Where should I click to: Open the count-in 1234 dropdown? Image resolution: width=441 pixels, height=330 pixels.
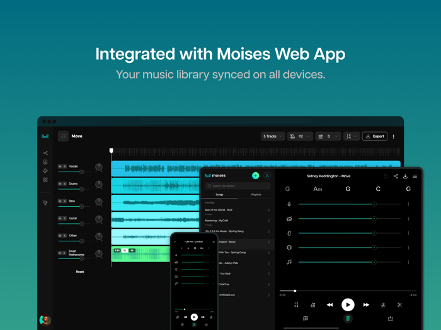point(352,136)
